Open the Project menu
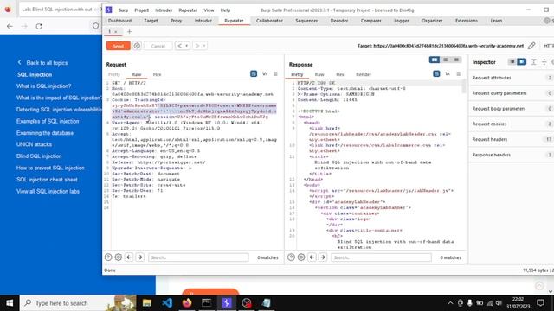 pyautogui.click(x=141, y=10)
